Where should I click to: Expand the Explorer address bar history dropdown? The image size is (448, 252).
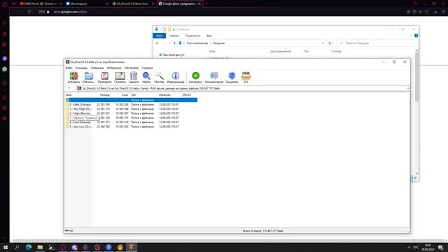[323, 43]
